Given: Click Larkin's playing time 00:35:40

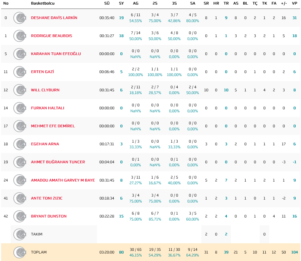Looking at the screenshot, I should pos(107,18).
